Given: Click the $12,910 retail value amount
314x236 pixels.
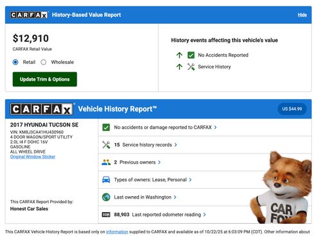Looking at the screenshot, I should [31, 39].
